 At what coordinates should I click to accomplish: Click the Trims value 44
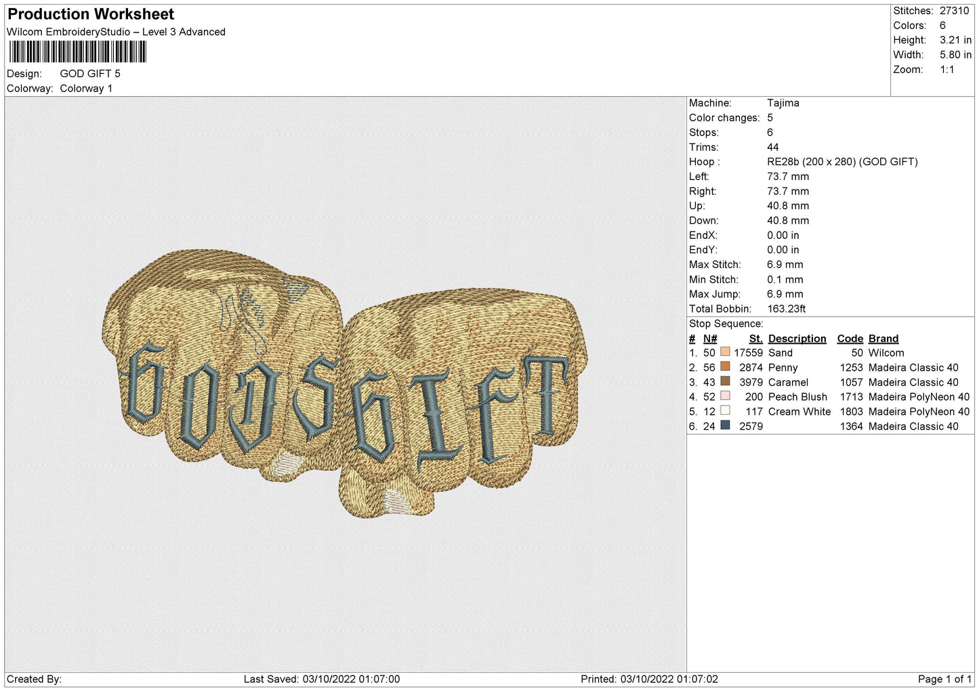coord(772,148)
